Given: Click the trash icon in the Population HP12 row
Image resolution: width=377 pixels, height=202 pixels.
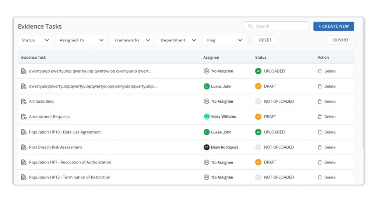Looking at the screenshot, I should [320, 177].
